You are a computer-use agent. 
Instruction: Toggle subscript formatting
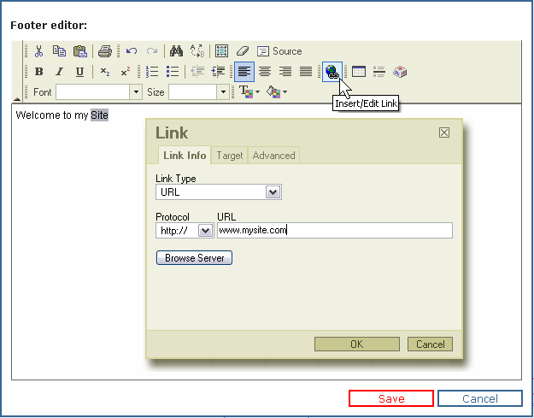[105, 72]
